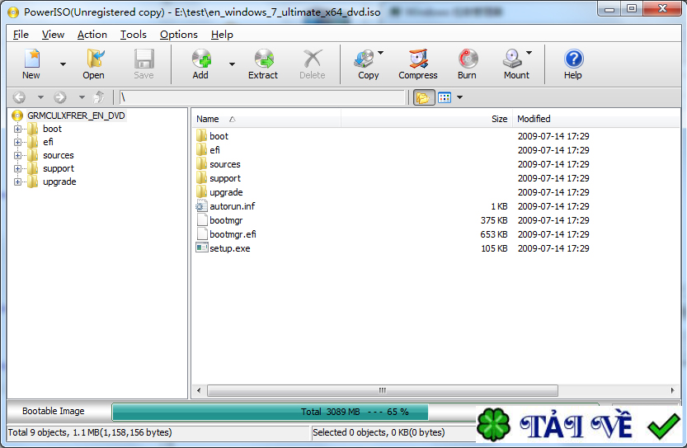Click the setup.exe file icon
Image resolution: width=687 pixels, height=448 pixels.
[x=201, y=248]
